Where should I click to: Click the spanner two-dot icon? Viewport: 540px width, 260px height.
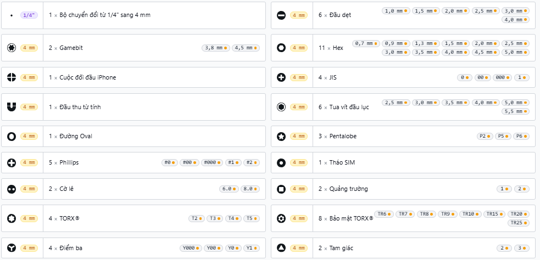[12, 189]
